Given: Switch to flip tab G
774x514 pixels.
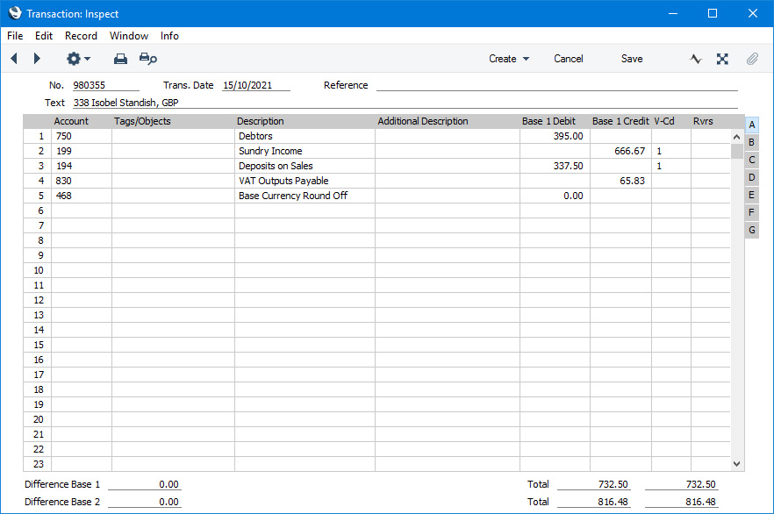Looking at the screenshot, I should click(x=752, y=230).
